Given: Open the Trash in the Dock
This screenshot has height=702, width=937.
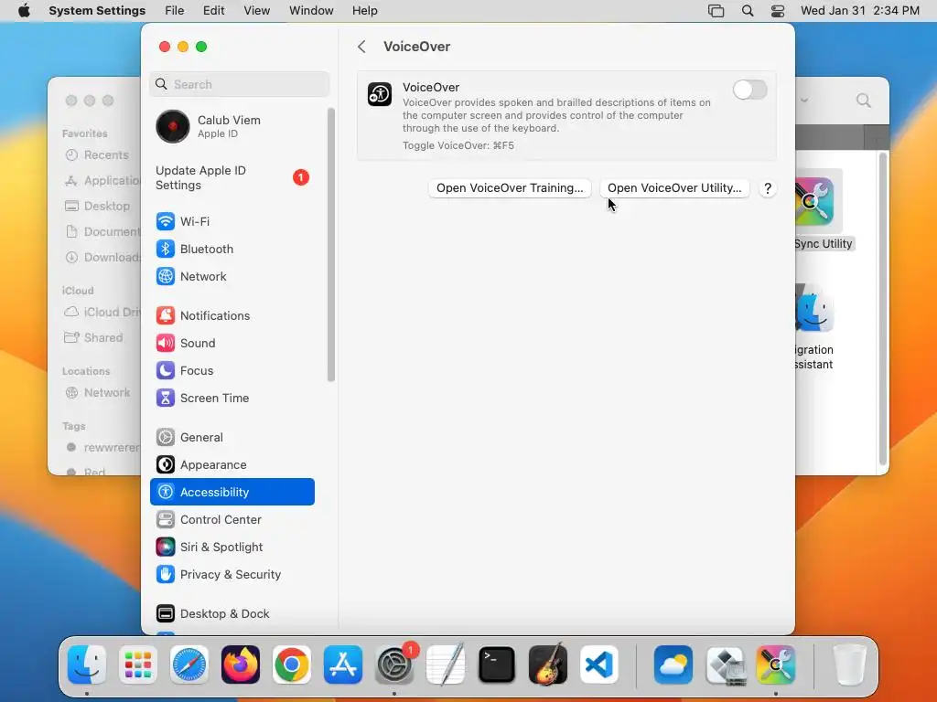Looking at the screenshot, I should point(849,665).
